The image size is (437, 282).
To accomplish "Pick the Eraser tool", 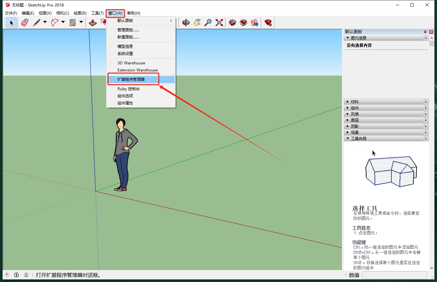I will pyautogui.click(x=25, y=23).
